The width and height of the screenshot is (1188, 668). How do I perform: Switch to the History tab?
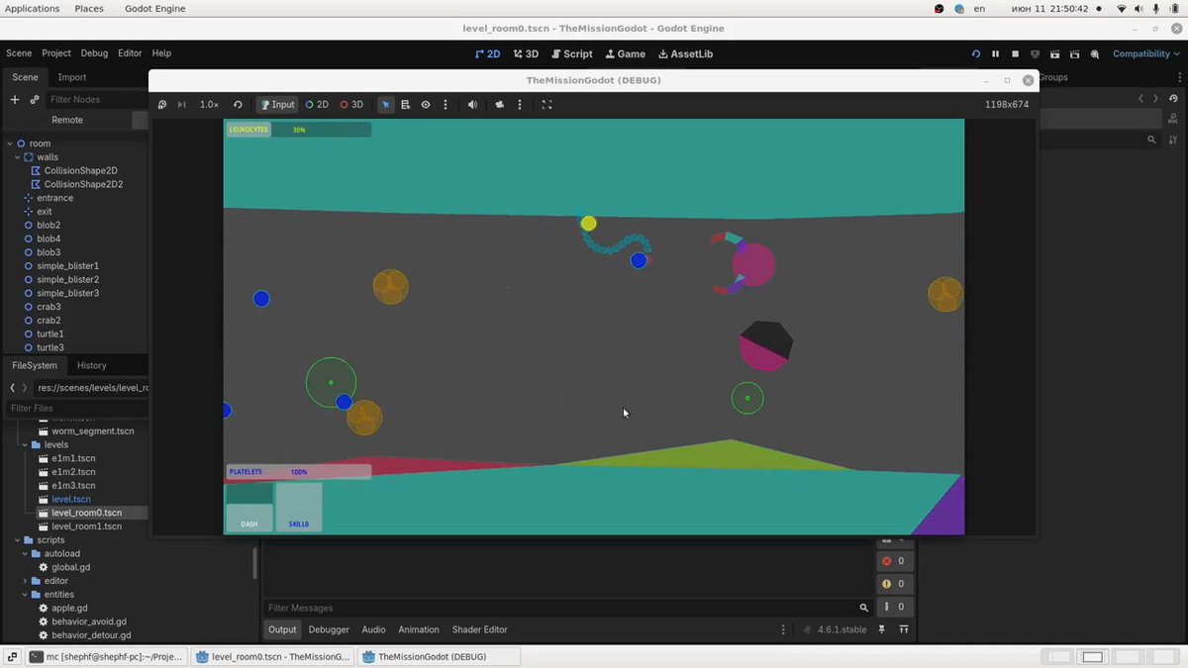click(x=92, y=365)
